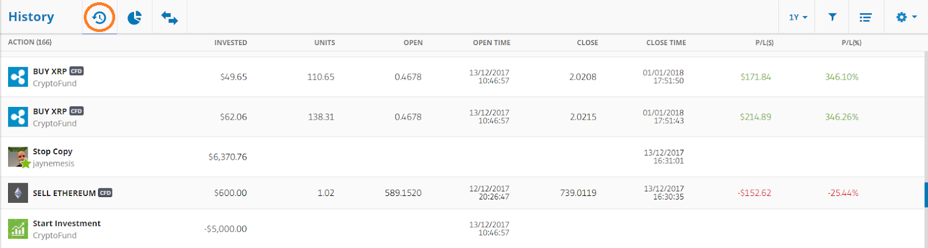Click the XRP logo in second row

(x=18, y=117)
